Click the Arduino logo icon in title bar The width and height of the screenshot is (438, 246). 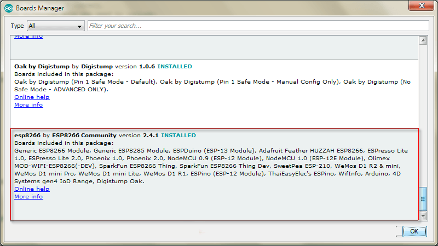pos(9,8)
